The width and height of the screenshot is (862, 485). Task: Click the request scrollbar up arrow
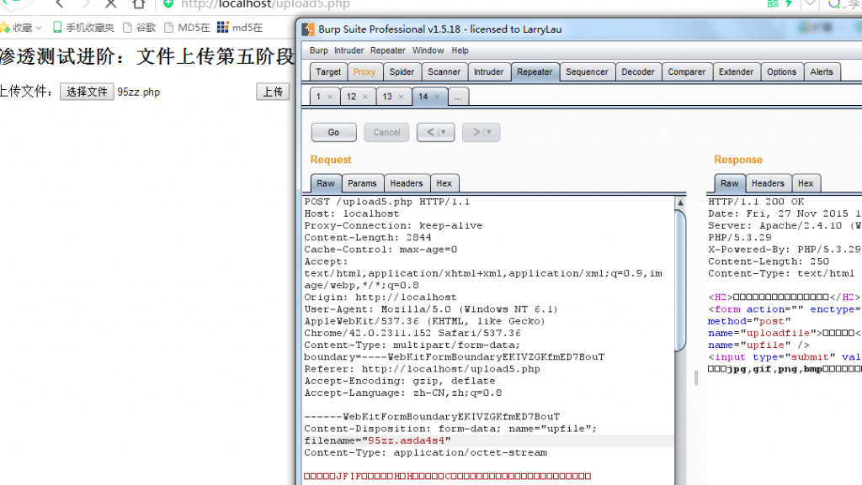click(680, 203)
